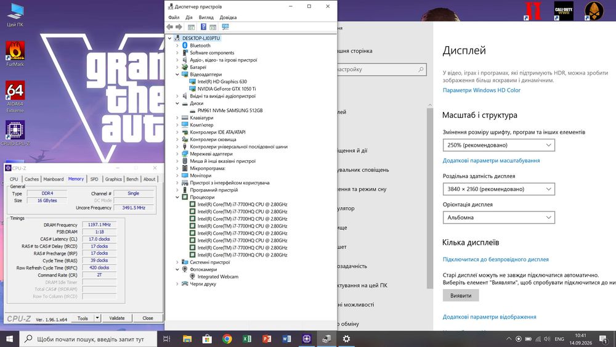
Task: Switch to the Graphics tab in CPU-Z
Action: click(113, 179)
